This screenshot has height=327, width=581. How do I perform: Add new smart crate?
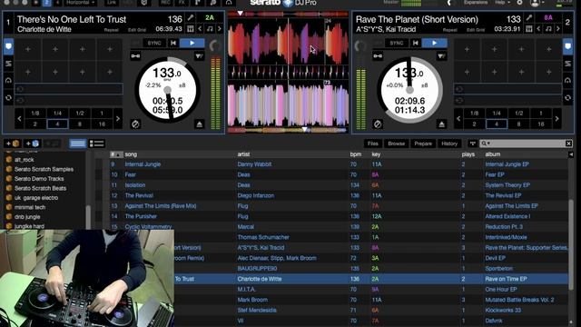(x=33, y=144)
